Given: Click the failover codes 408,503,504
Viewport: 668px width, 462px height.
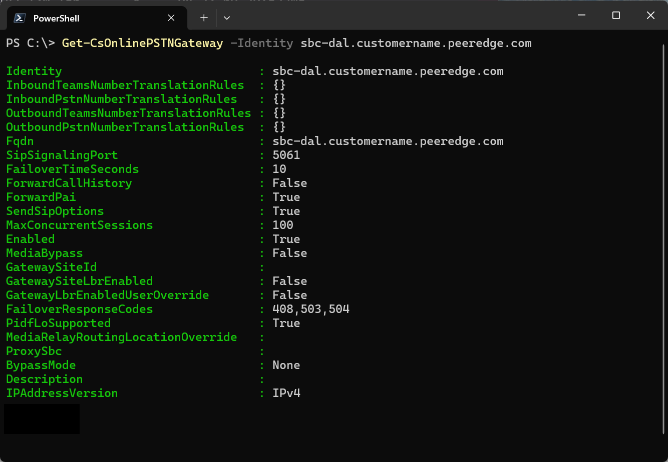Looking at the screenshot, I should coord(311,309).
